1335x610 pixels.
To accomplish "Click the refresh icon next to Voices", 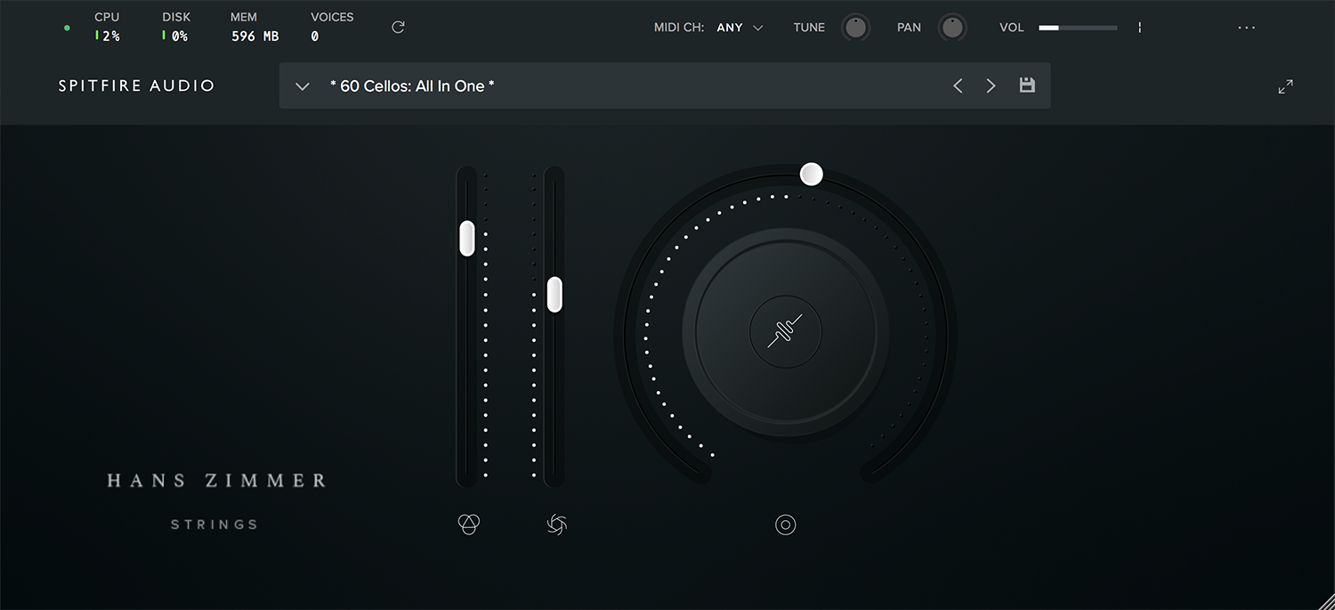I will point(398,28).
